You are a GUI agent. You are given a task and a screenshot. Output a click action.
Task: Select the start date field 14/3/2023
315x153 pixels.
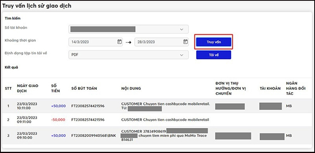pos(96,42)
